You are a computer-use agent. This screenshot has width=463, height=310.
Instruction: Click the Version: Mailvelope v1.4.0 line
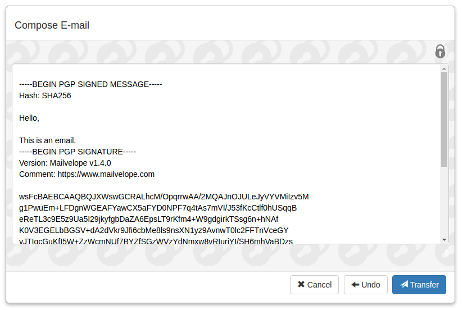[x=65, y=163]
